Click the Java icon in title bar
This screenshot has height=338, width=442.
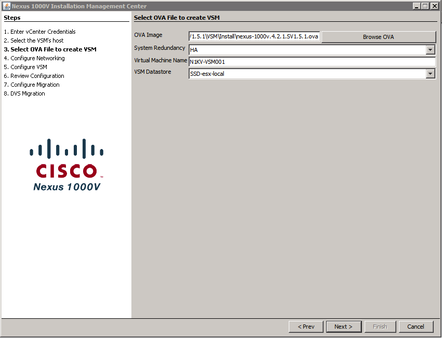(6, 6)
